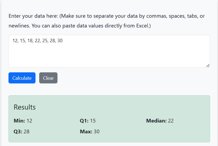Select the Max label in results
The width and height of the screenshot is (218, 146).
coord(86,131)
